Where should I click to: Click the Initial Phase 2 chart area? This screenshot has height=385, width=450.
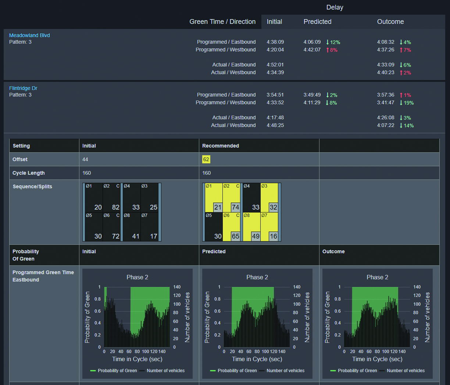tap(137, 317)
